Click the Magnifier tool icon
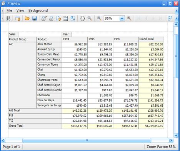The width and height of the screenshot is (180, 151). (90, 18)
